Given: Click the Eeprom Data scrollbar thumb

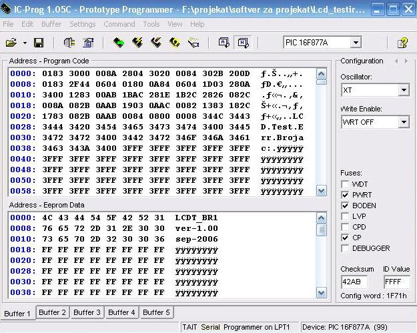Looking at the screenshot, I should pos(322,230).
